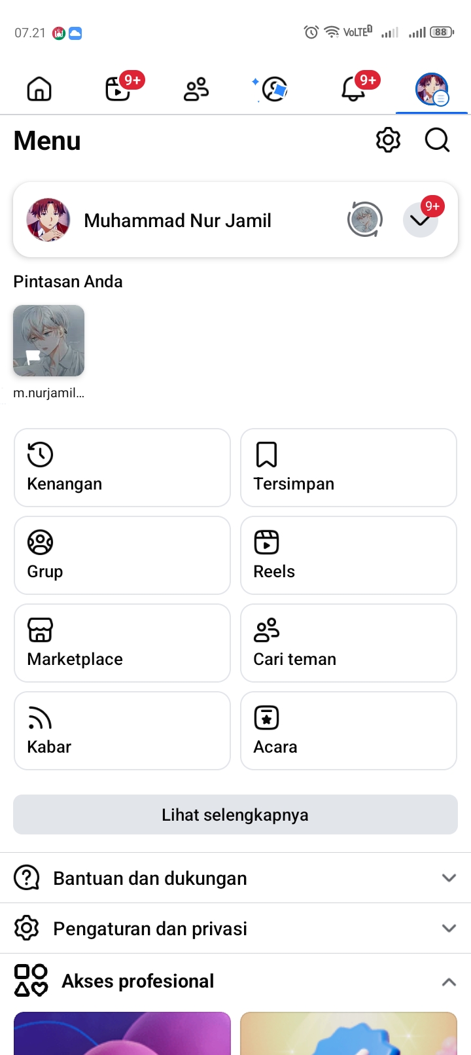471x1055 pixels.
Task: Tap the search magnifier icon
Action: [x=437, y=140]
